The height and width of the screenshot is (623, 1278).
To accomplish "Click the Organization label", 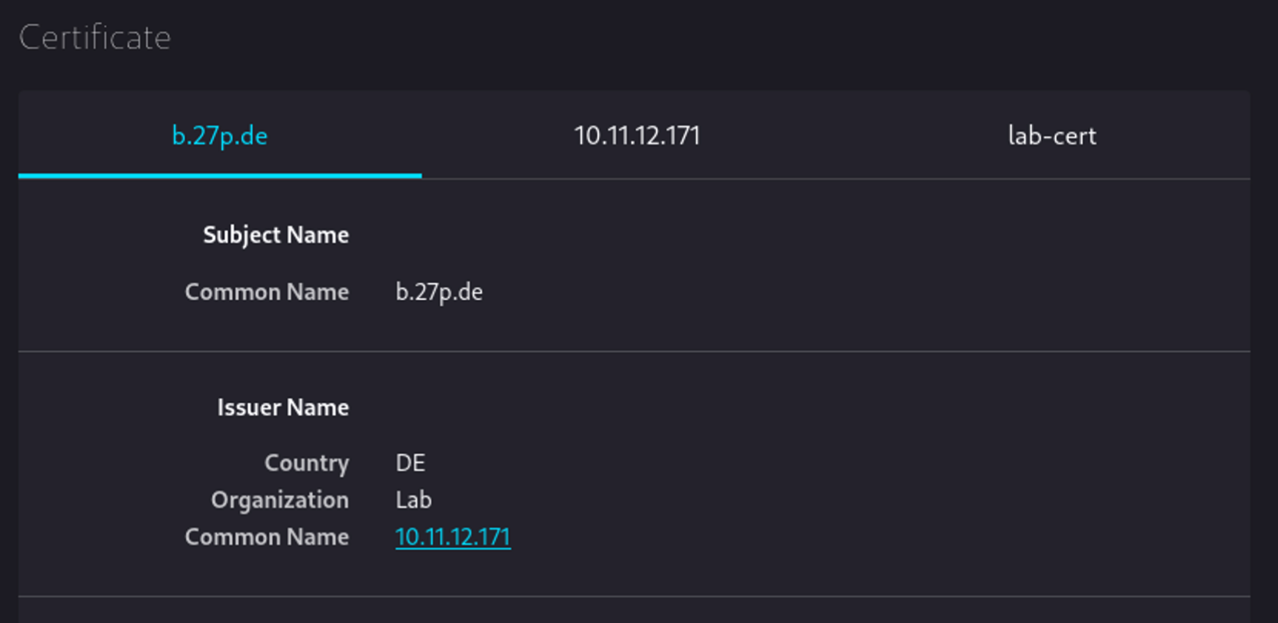I will click(279, 500).
